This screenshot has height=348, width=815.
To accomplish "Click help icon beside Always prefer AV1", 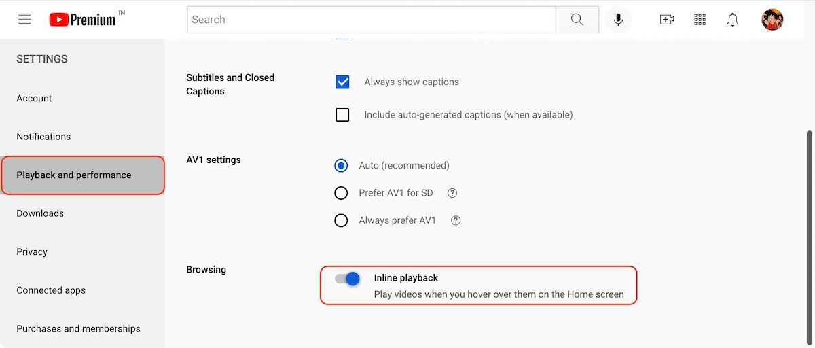I will [x=456, y=220].
